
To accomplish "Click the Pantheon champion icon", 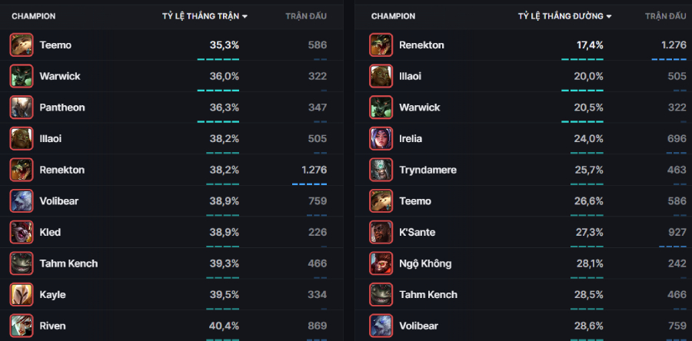I will [x=22, y=107].
